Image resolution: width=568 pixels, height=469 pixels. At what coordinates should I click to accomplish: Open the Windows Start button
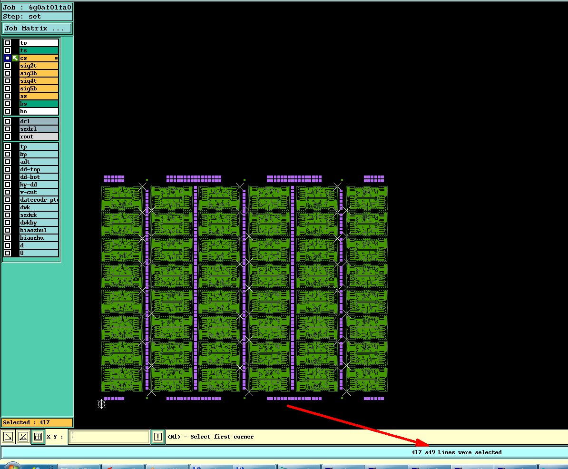point(13,466)
